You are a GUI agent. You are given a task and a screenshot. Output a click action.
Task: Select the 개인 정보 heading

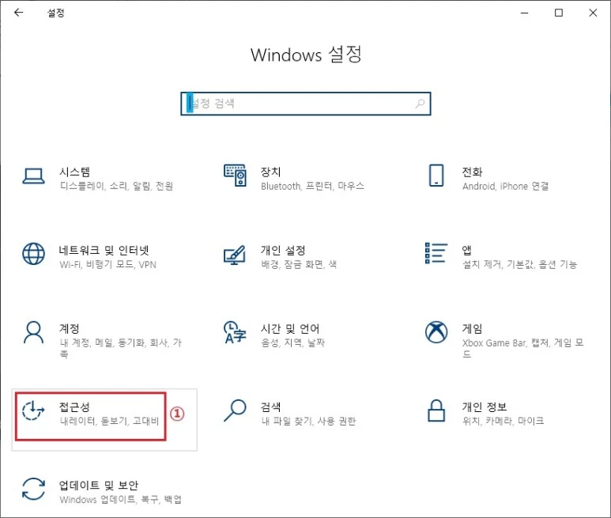pyautogui.click(x=485, y=407)
